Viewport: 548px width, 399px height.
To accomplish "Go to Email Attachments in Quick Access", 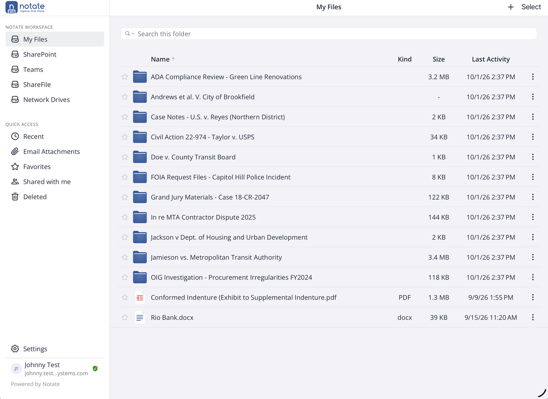I will tap(55, 152).
